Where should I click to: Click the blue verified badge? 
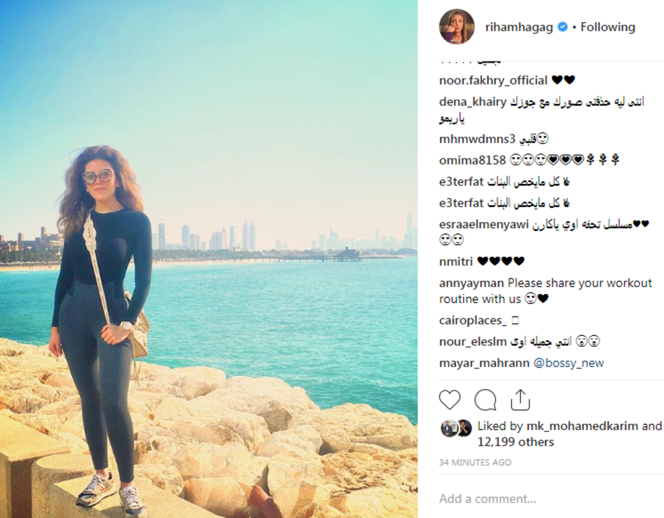pyautogui.click(x=562, y=27)
